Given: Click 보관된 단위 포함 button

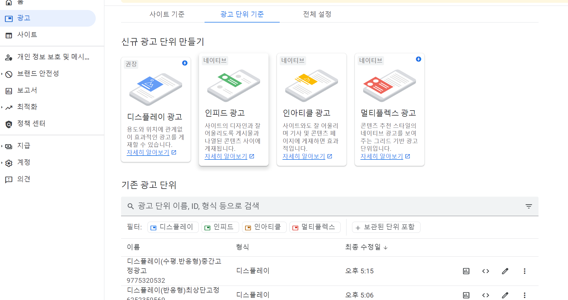Looking at the screenshot, I should coord(386,227).
